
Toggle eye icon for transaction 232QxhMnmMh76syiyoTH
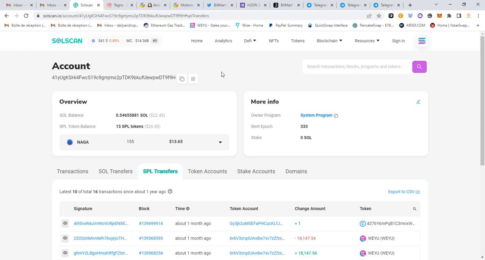(x=65, y=238)
